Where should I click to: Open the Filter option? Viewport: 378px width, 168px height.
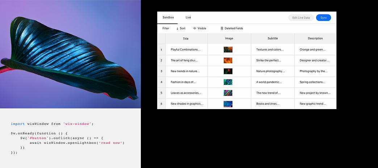(x=165, y=28)
